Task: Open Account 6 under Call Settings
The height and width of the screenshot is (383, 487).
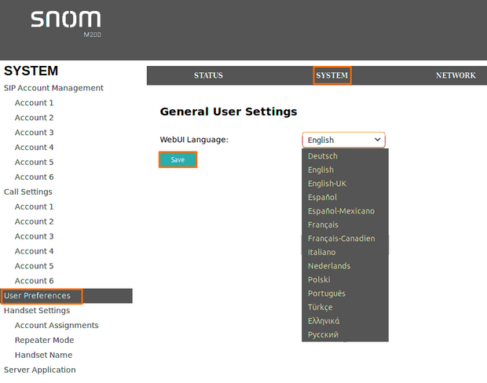Action: click(x=35, y=281)
